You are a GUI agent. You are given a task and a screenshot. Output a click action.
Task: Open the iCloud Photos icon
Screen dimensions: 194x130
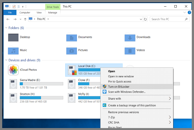click(13, 70)
